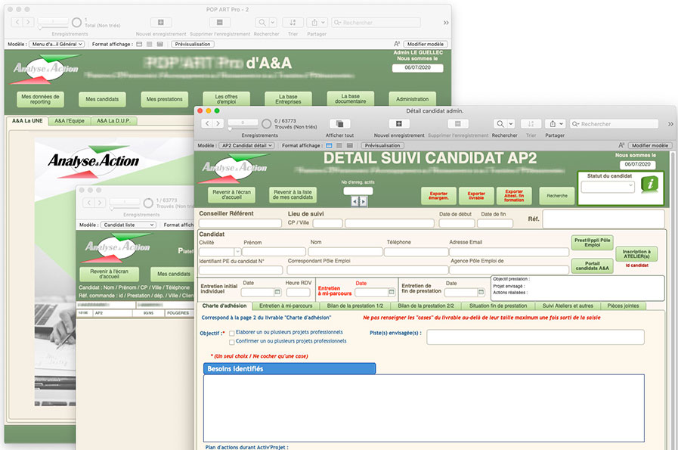Show more toolbar items in POP ART Pro window
The height and width of the screenshot is (450, 678).
point(446,23)
